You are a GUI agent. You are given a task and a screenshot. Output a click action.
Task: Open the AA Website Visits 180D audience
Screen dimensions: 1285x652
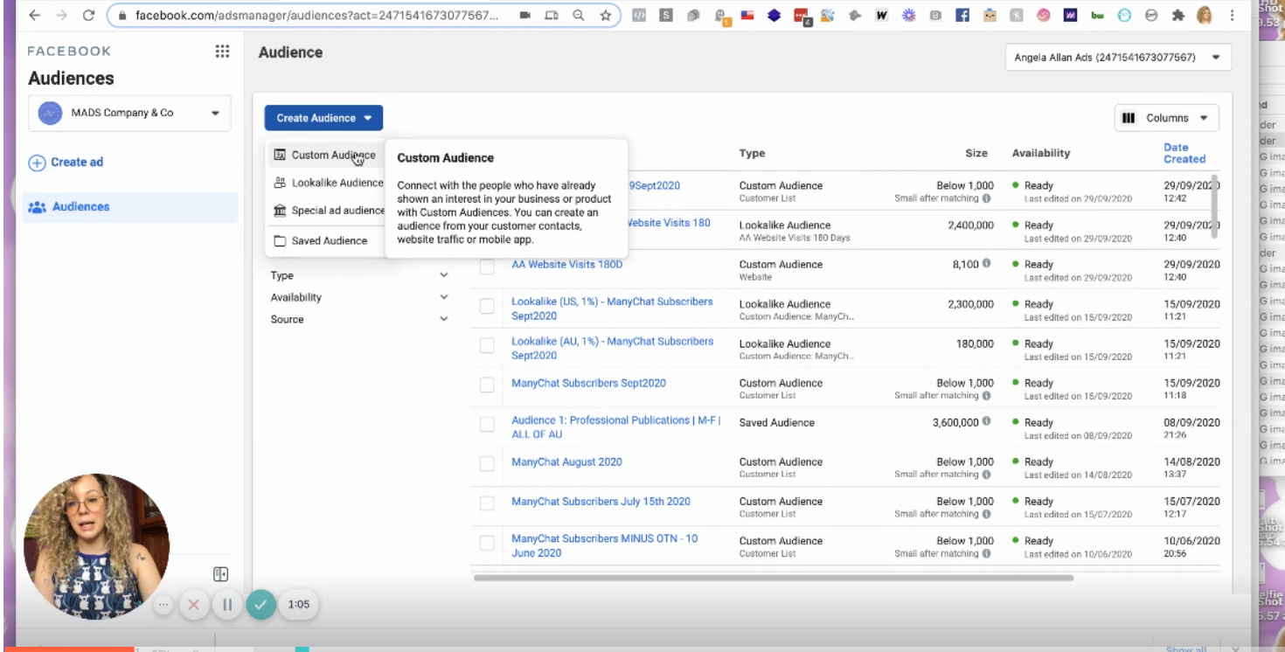point(566,264)
